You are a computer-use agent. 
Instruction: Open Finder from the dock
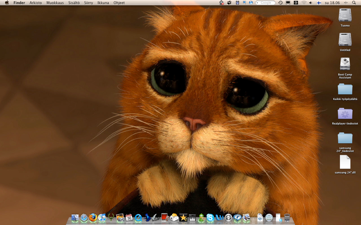click(x=75, y=217)
